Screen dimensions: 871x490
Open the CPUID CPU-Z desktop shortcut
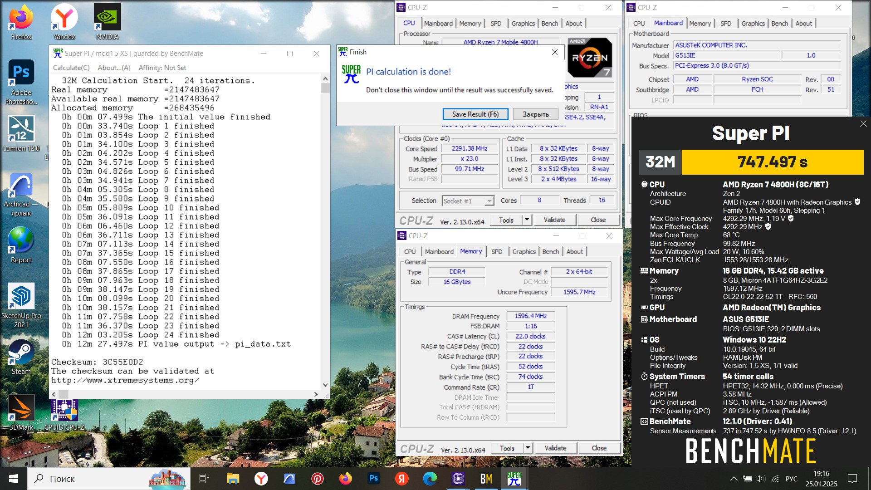[x=64, y=414]
